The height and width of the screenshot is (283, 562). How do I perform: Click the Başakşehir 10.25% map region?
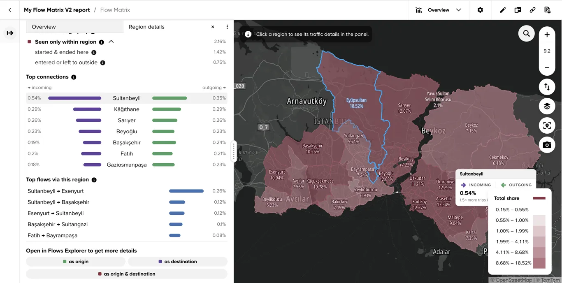[x=313, y=148]
